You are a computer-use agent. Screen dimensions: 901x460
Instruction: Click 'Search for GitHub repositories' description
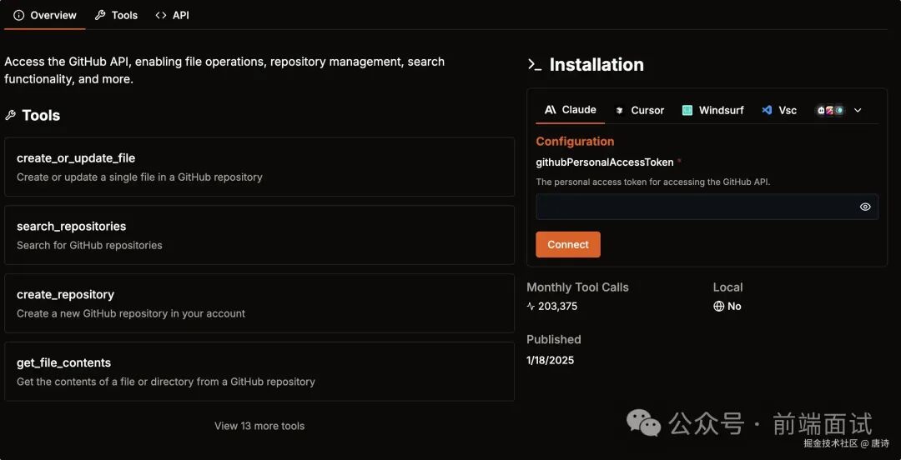tap(89, 245)
